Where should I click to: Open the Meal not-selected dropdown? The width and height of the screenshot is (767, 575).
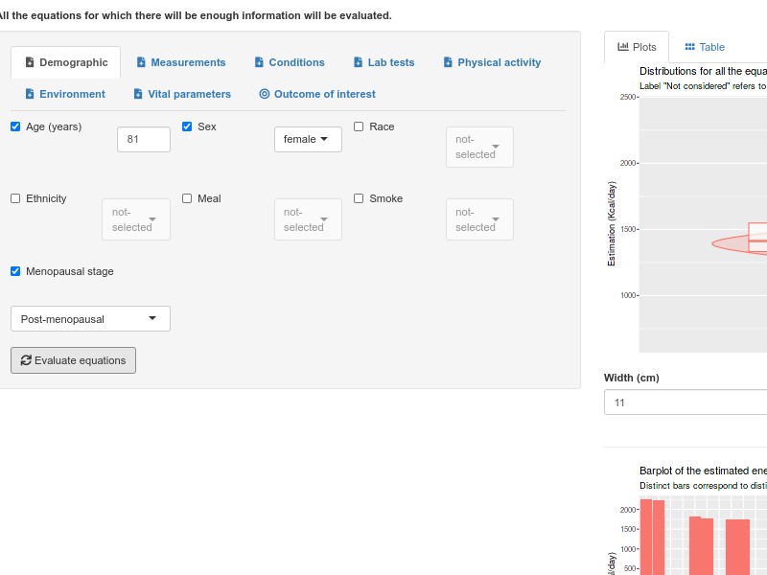[308, 219]
